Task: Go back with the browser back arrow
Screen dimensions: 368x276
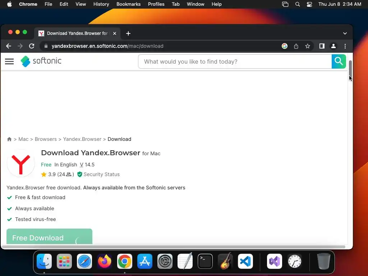Action: click(x=9, y=46)
